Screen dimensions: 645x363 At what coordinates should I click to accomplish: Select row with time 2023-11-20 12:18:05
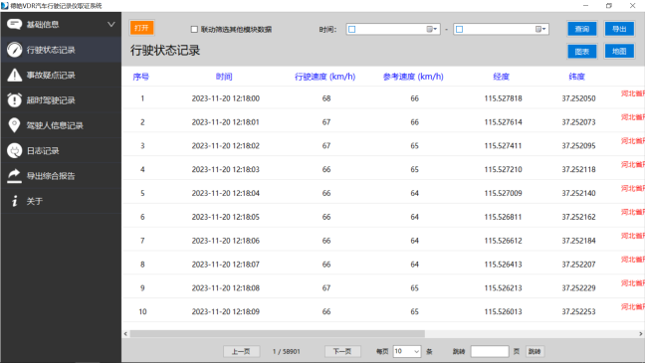383,217
